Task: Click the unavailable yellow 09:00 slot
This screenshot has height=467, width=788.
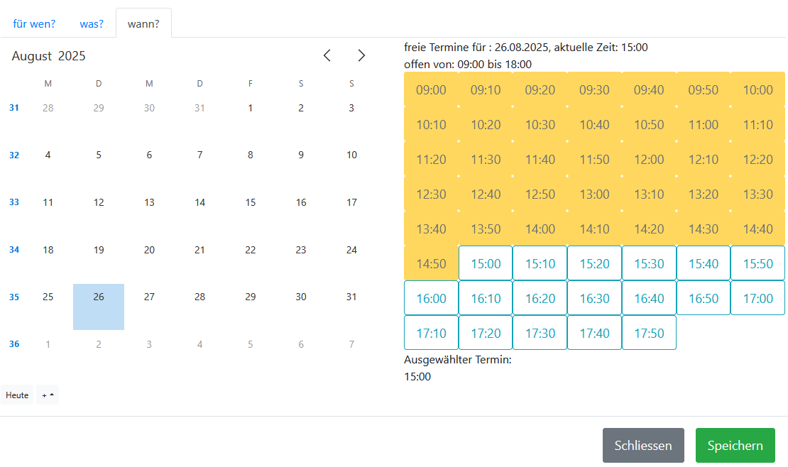Action: pyautogui.click(x=431, y=89)
